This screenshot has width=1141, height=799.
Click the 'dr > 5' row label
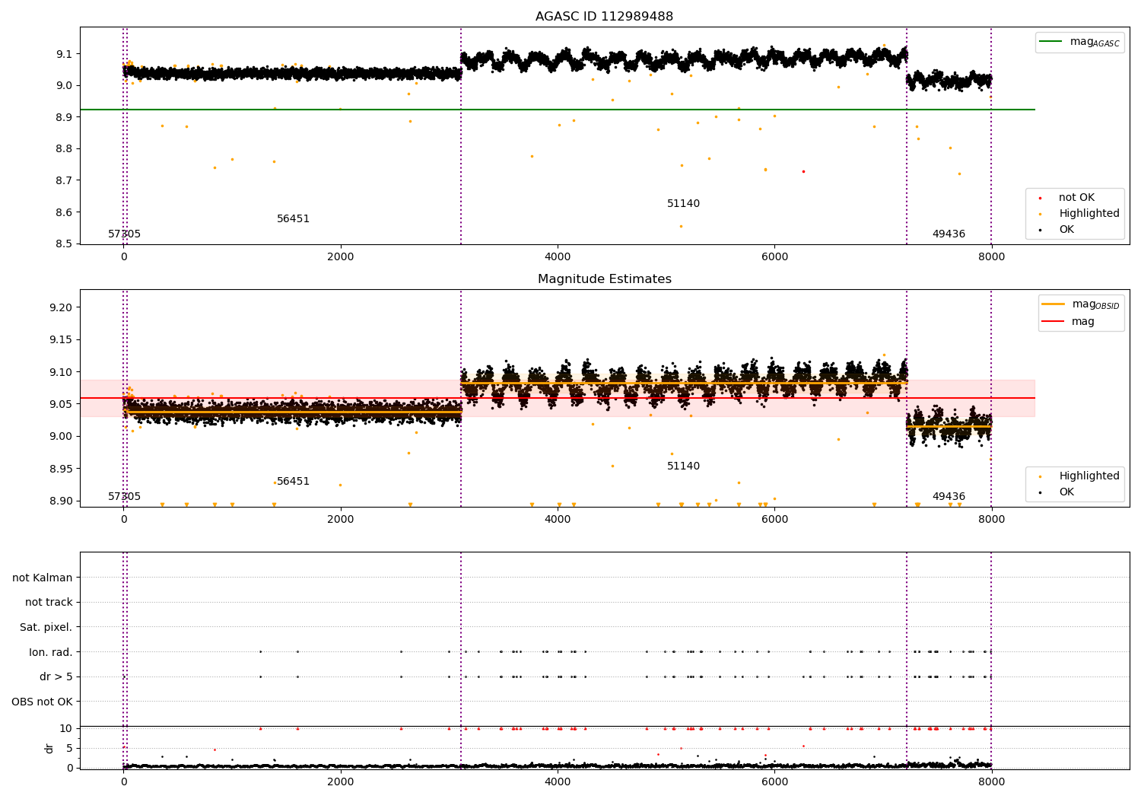click(x=56, y=677)
